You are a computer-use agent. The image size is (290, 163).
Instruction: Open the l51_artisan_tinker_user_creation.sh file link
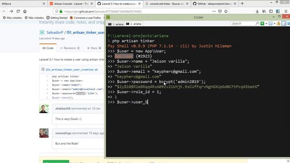tap(72, 70)
